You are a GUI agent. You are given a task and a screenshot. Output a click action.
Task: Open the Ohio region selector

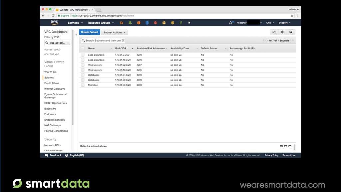(270, 23)
